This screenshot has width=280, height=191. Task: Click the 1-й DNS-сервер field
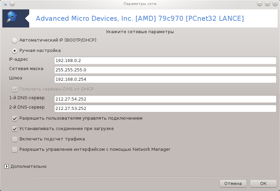pos(165,99)
